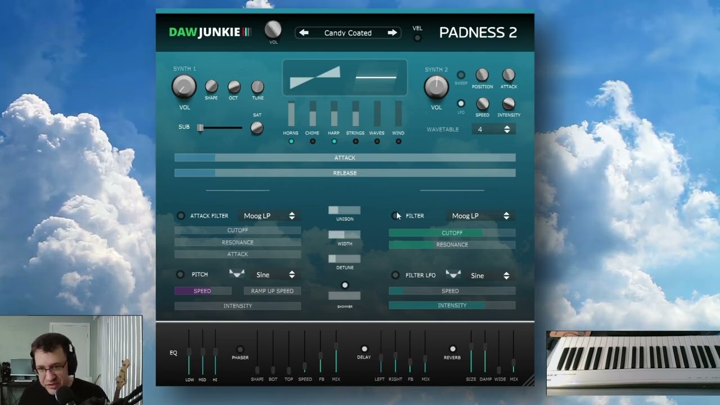Click the Synth 2 ATTACK knob

click(x=508, y=75)
